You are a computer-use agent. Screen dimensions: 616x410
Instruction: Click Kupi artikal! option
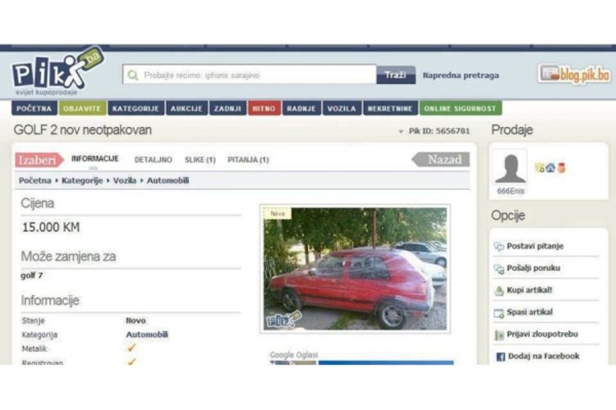529,290
